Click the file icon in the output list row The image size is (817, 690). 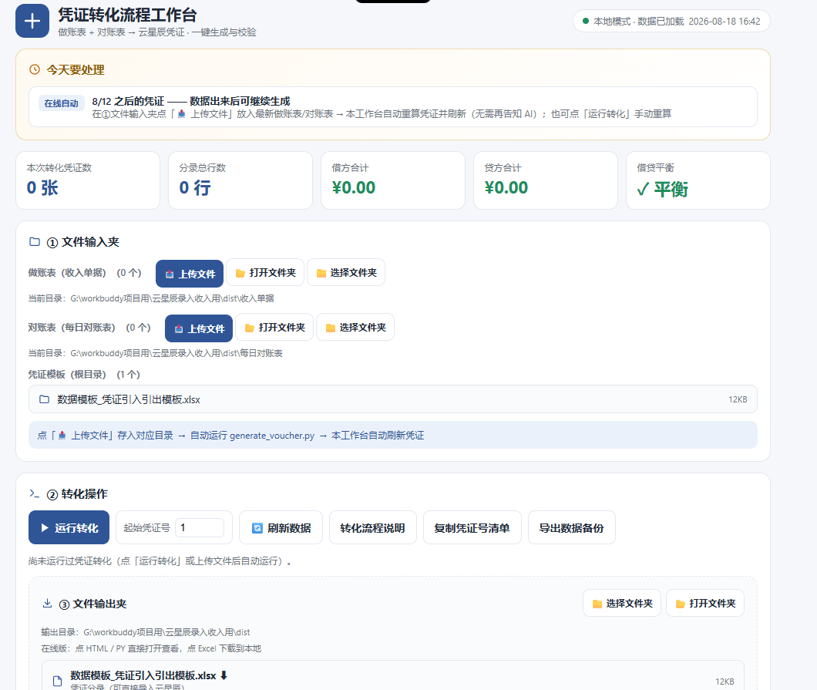[57, 681]
